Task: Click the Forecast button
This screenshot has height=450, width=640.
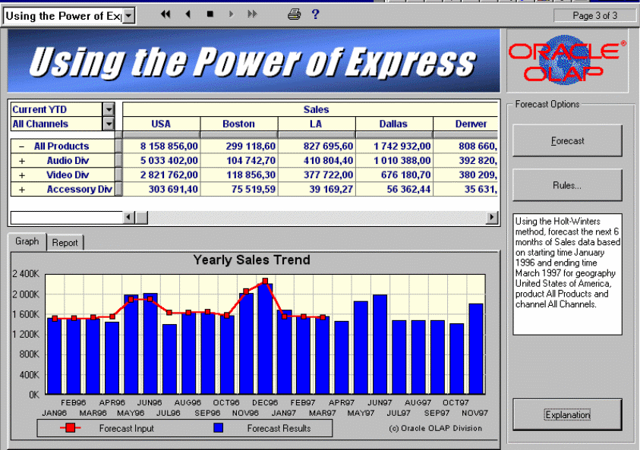Action: 567,140
